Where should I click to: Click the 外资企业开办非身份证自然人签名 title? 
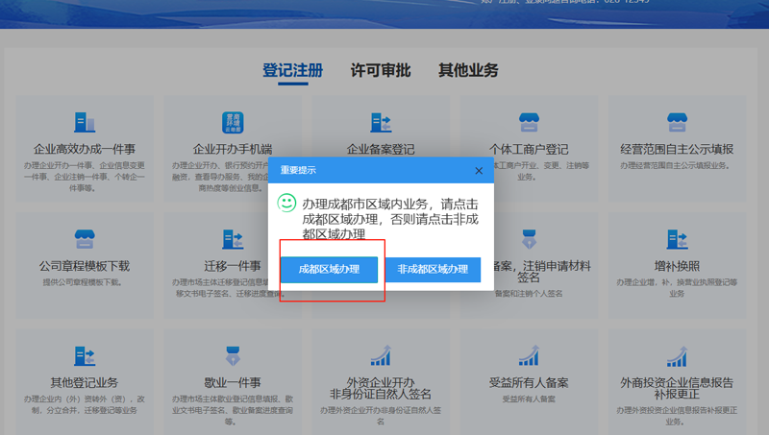tap(381, 388)
